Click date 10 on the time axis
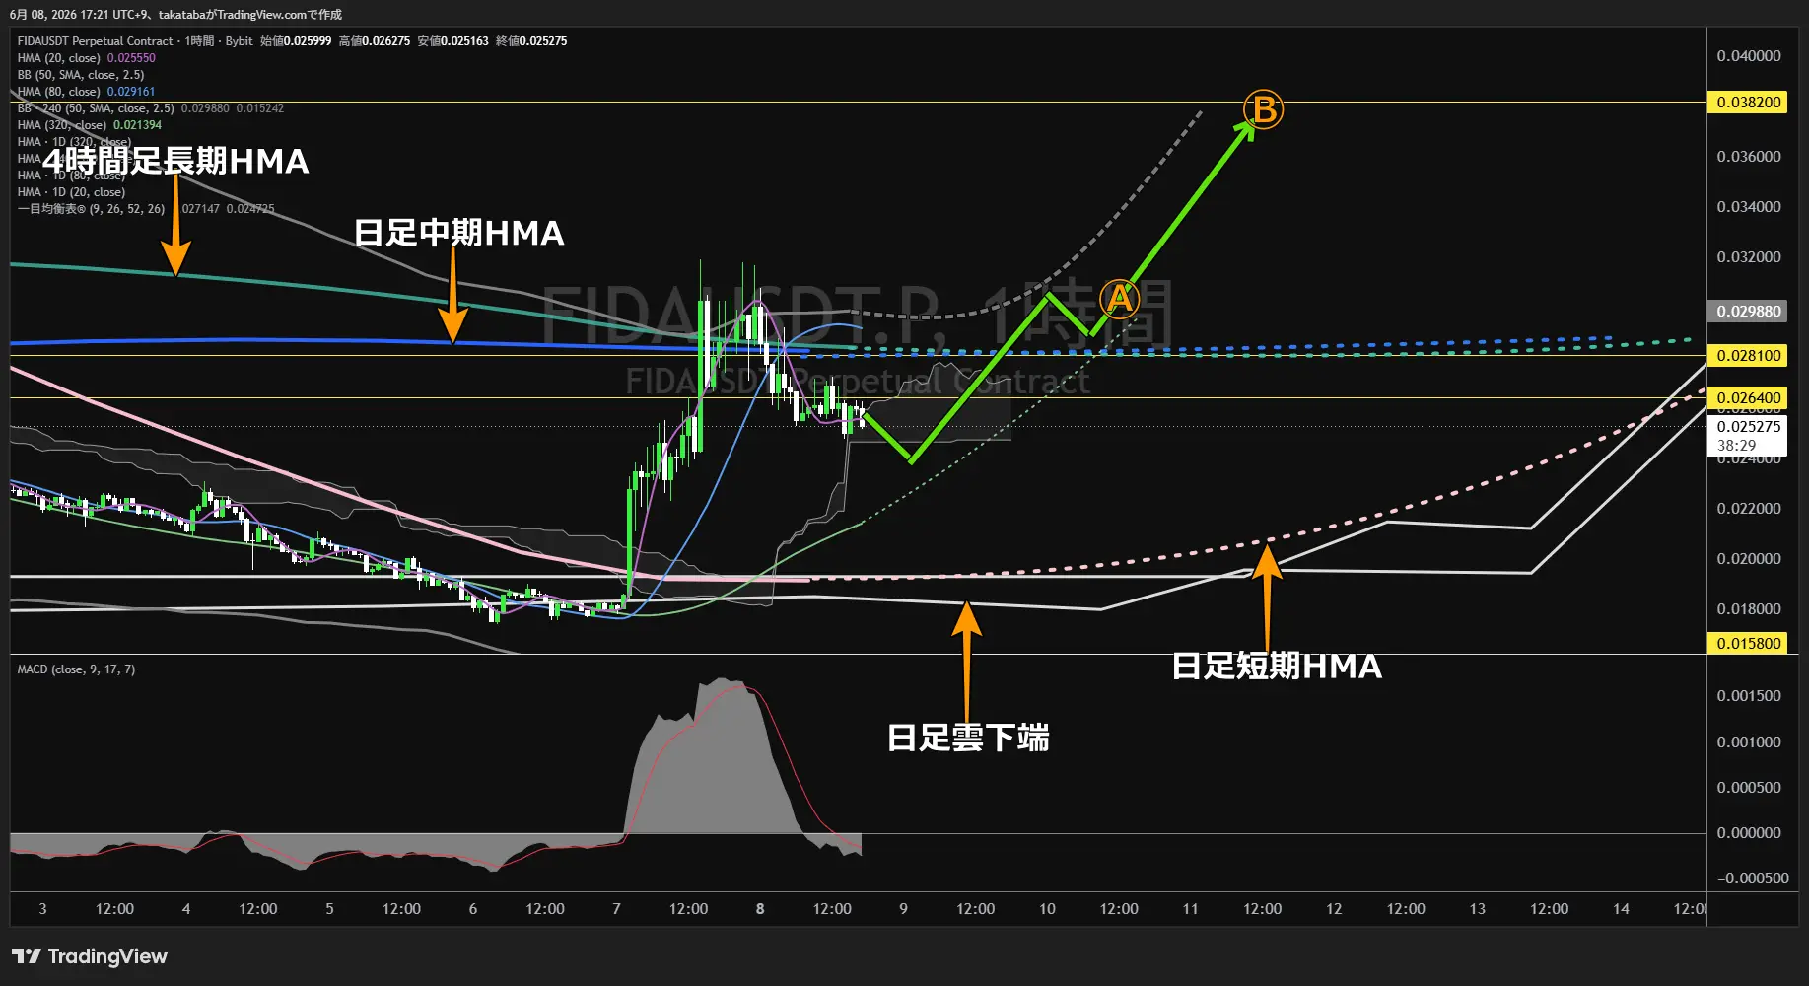The image size is (1809, 986). 1047,909
